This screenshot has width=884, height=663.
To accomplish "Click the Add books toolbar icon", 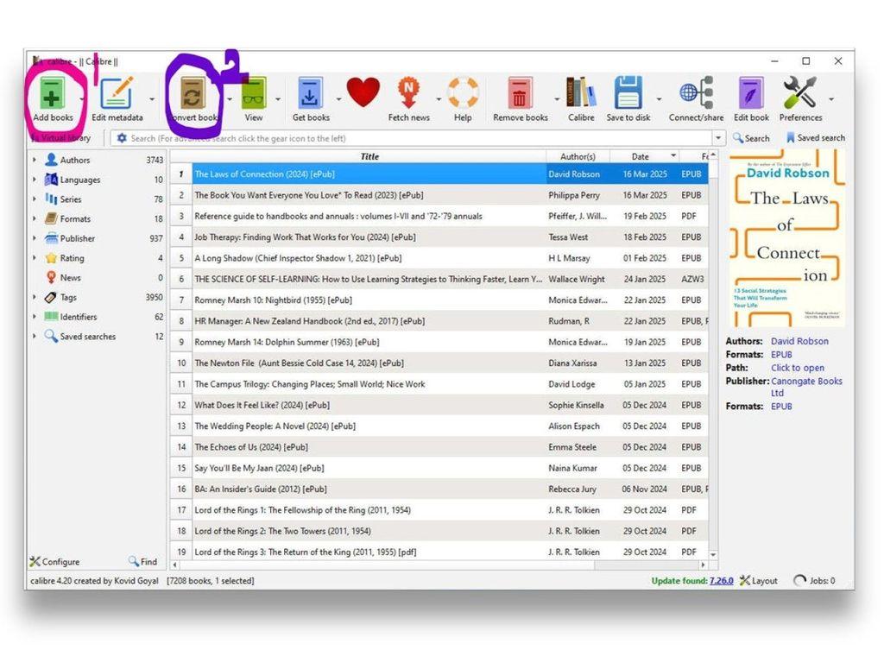I will 51,94.
